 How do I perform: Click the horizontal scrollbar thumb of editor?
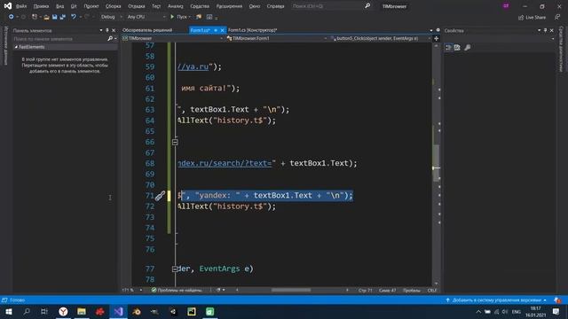point(291,290)
